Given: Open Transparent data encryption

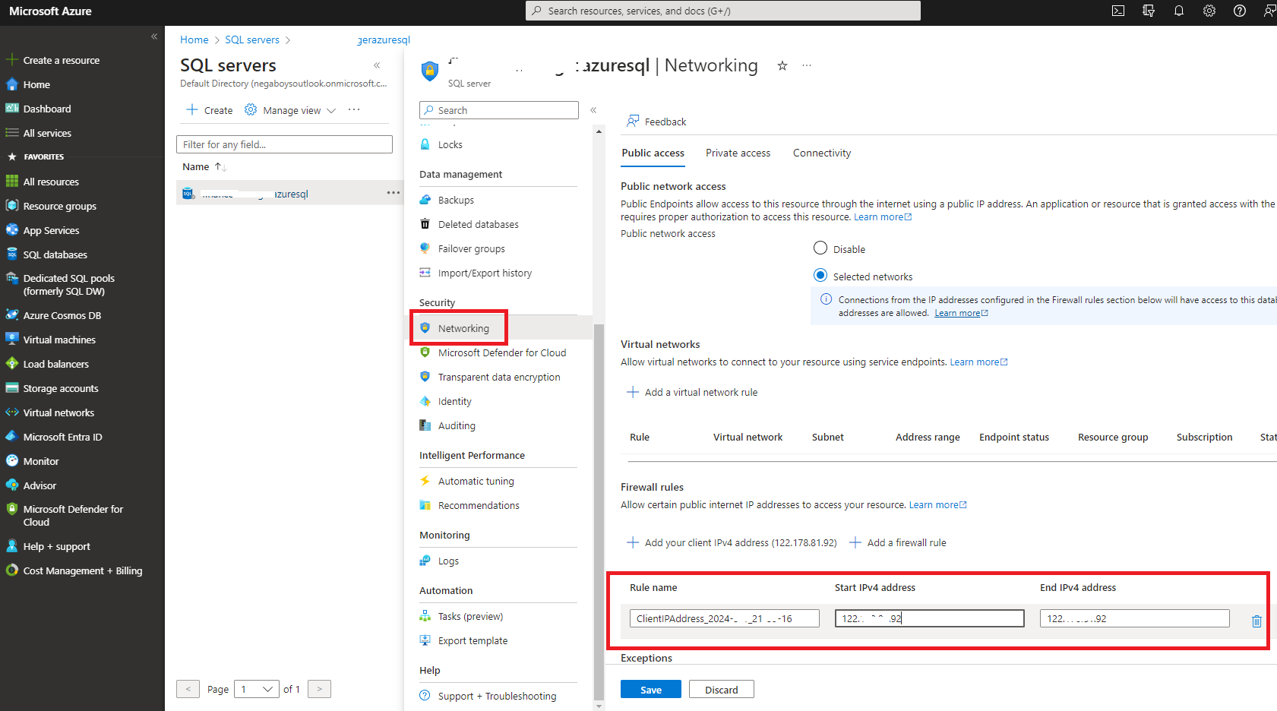Looking at the screenshot, I should [499, 377].
